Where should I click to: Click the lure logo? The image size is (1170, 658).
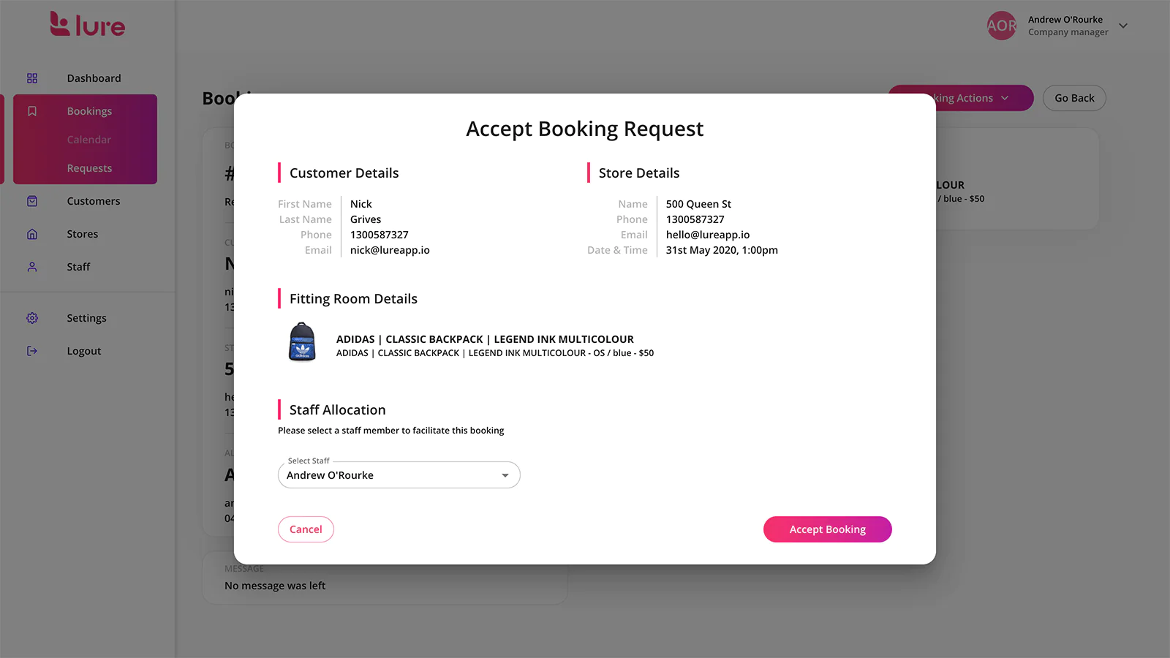[x=88, y=24]
